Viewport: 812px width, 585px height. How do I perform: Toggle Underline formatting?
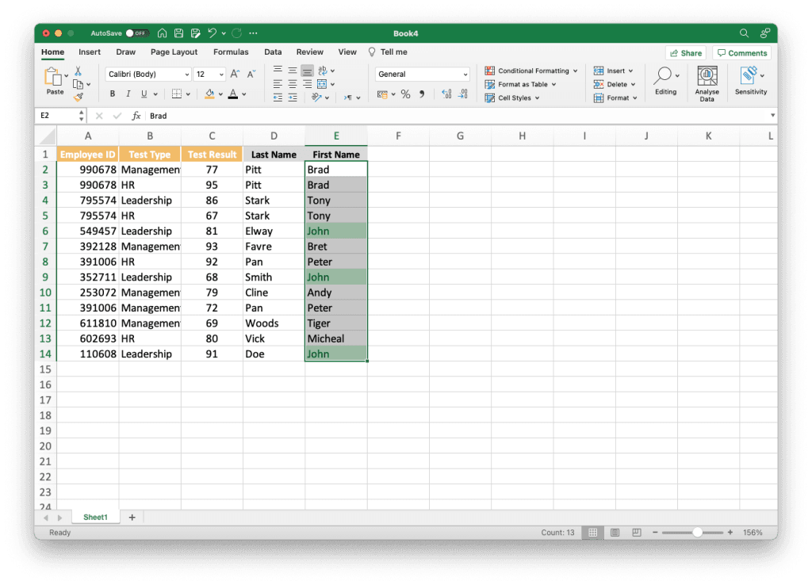pos(144,94)
